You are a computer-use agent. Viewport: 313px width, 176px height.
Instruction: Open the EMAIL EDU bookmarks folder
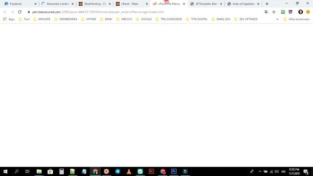221,19
